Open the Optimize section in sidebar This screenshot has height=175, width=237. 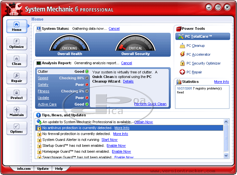coord(17,43)
